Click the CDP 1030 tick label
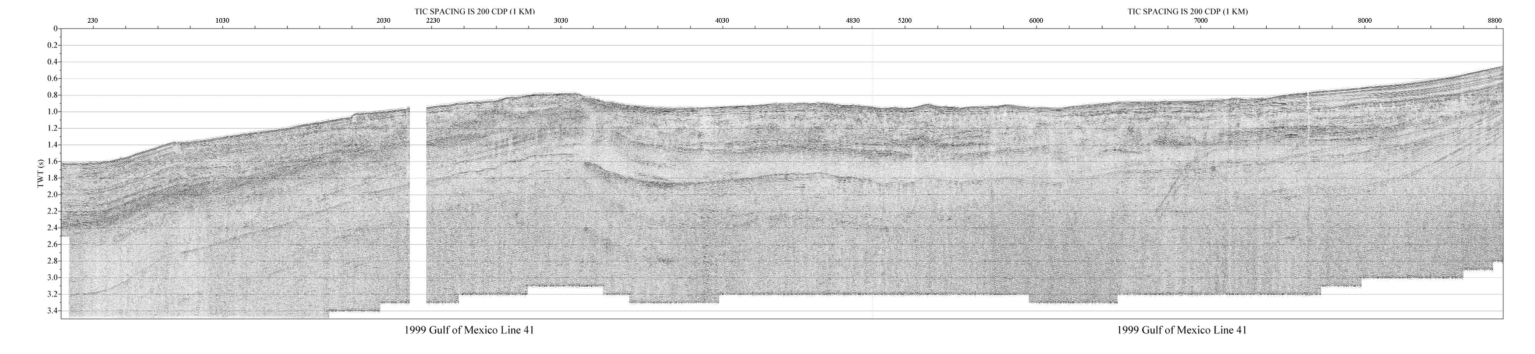 point(222,21)
